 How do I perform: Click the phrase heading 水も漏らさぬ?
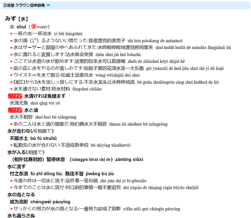click(21, 215)
